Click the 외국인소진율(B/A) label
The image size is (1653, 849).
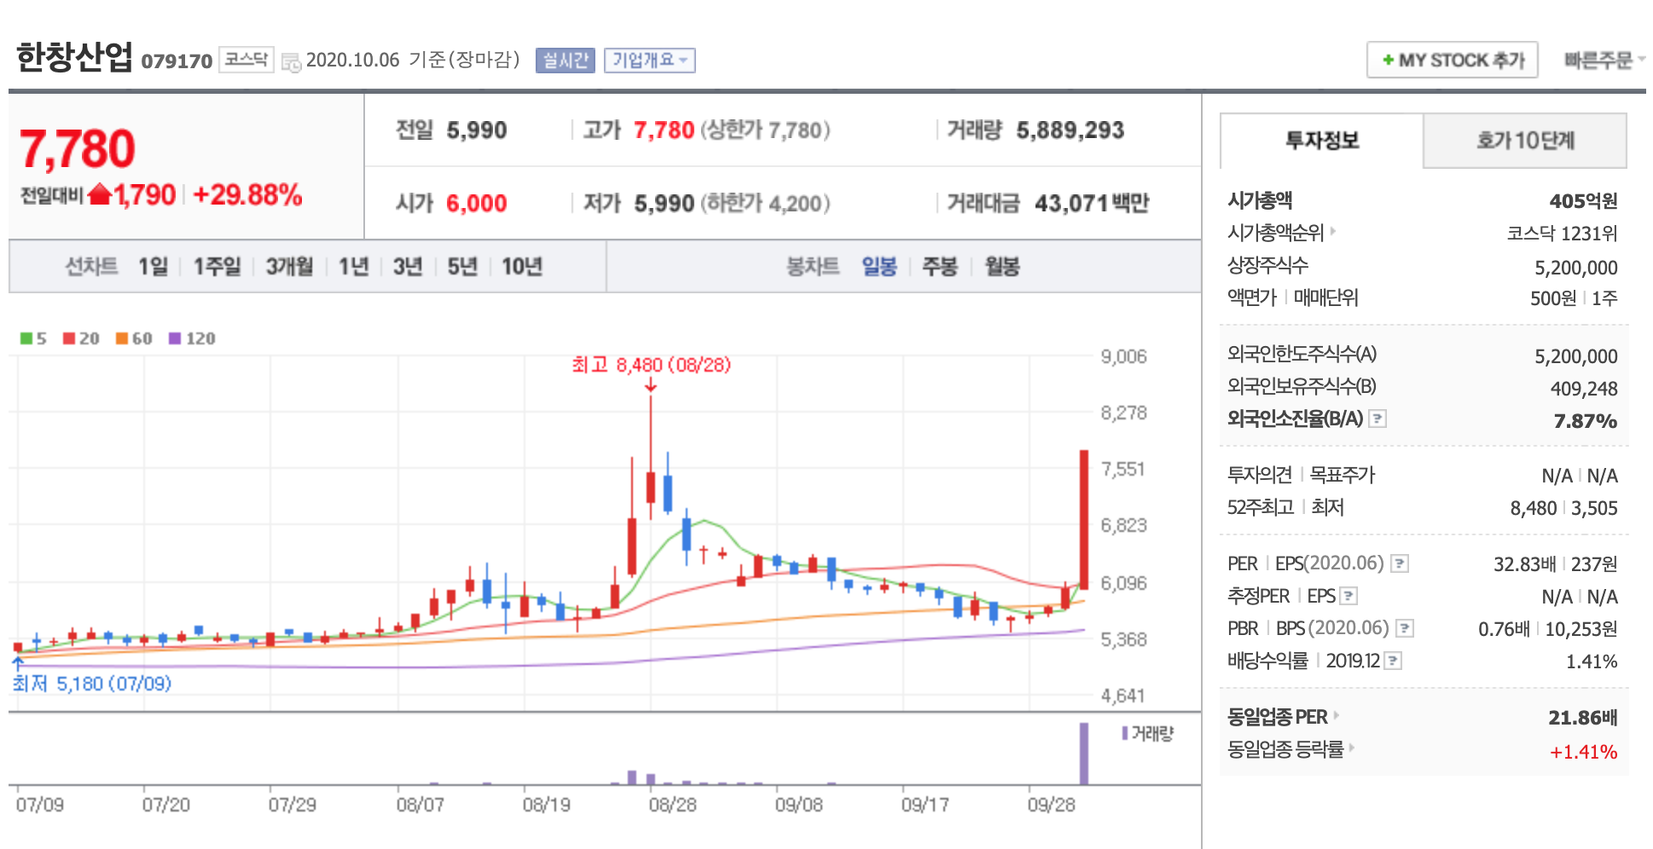[x=1295, y=419]
